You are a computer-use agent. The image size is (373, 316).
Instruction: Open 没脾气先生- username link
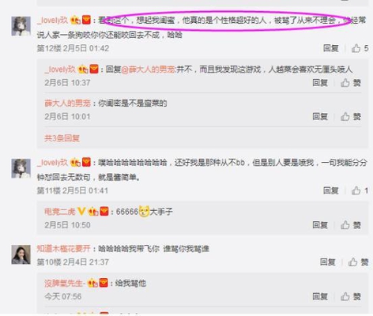(x=65, y=283)
